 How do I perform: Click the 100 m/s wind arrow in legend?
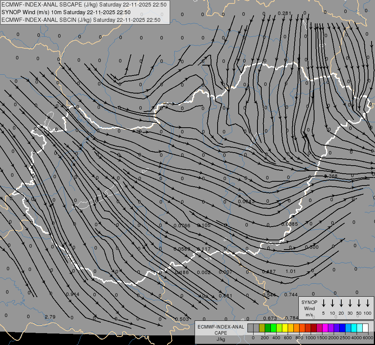tap(368, 303)
